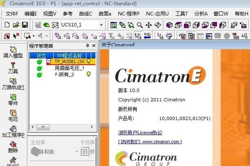
Task: Create a new file with New icon
Action: 7,25
